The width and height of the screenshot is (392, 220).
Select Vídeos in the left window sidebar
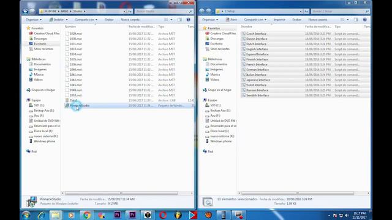(x=38, y=79)
